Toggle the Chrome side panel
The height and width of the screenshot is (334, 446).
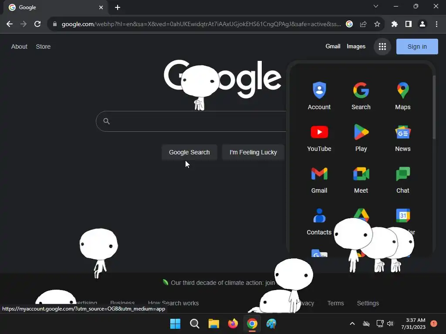(409, 24)
